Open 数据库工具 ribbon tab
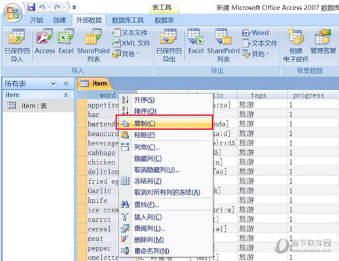The height and width of the screenshot is (261, 339). pos(127,20)
